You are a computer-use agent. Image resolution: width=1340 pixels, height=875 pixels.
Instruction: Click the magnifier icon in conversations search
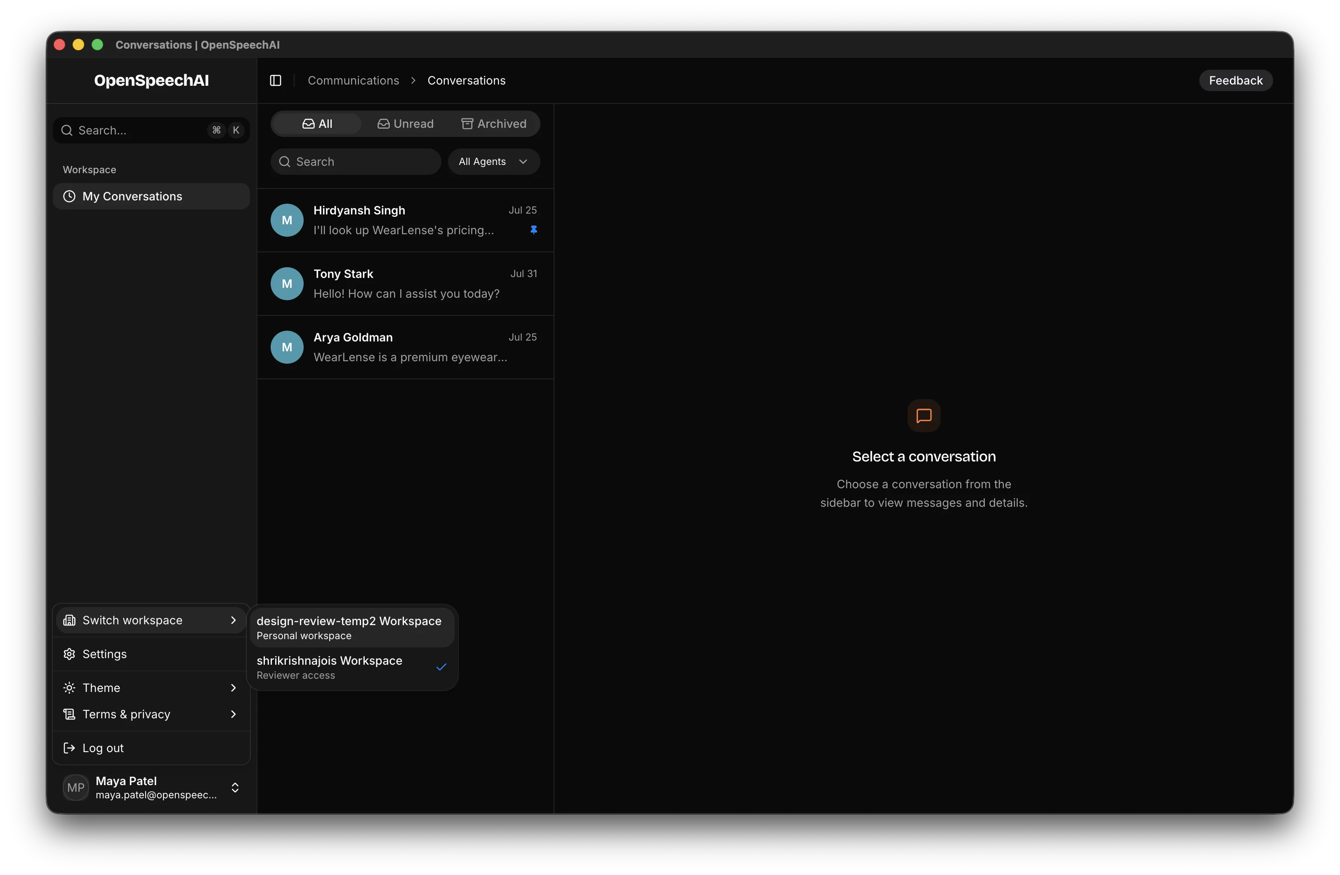[x=285, y=162]
